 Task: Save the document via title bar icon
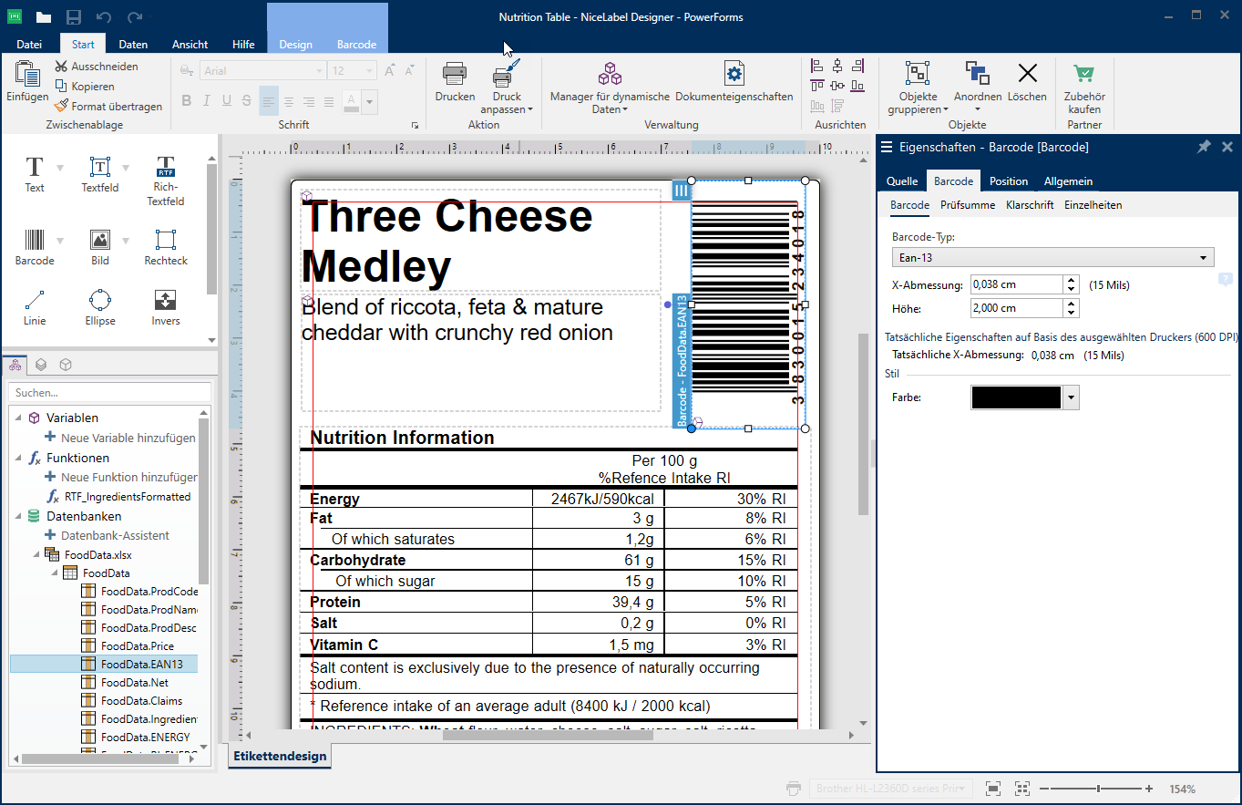pos(74,17)
